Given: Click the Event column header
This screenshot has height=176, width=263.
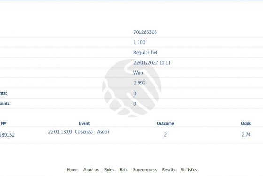Looking at the screenshot, I should coord(84,123).
